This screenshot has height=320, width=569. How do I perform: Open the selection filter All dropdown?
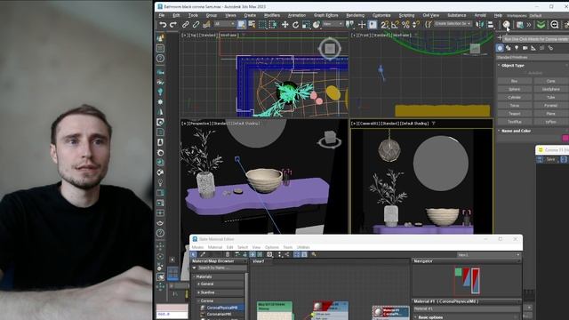[x=225, y=24]
